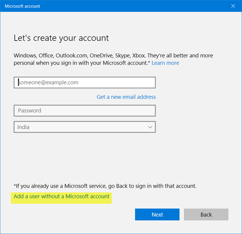Open the India country dropdown
Image resolution: width=242 pixels, height=234 pixels.
pos(85,127)
